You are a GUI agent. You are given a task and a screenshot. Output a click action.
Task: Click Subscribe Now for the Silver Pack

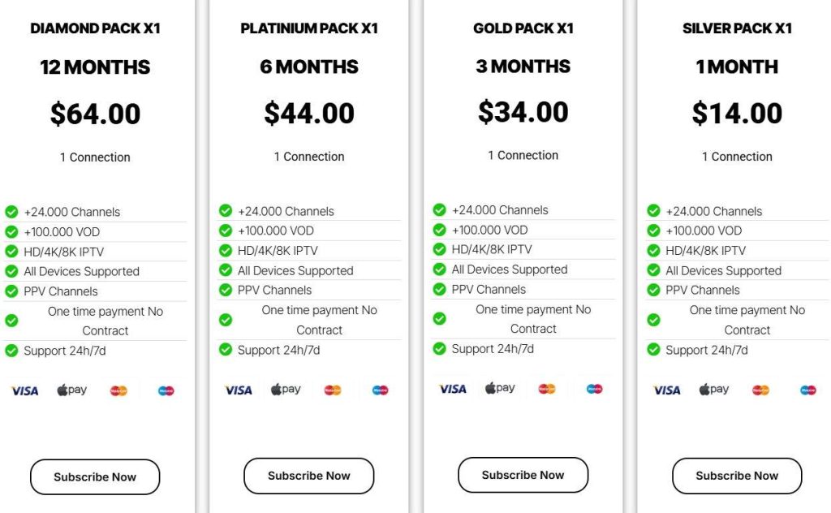point(736,476)
